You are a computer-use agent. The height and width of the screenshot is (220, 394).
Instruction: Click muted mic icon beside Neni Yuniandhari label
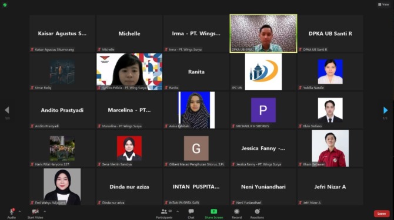(233, 202)
